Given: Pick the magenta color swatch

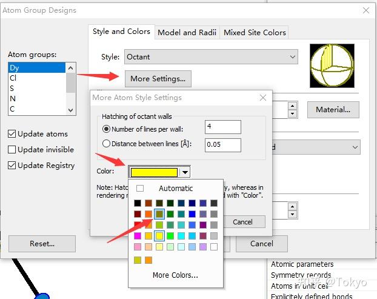Looking at the screenshot, I should click(x=139, y=236).
